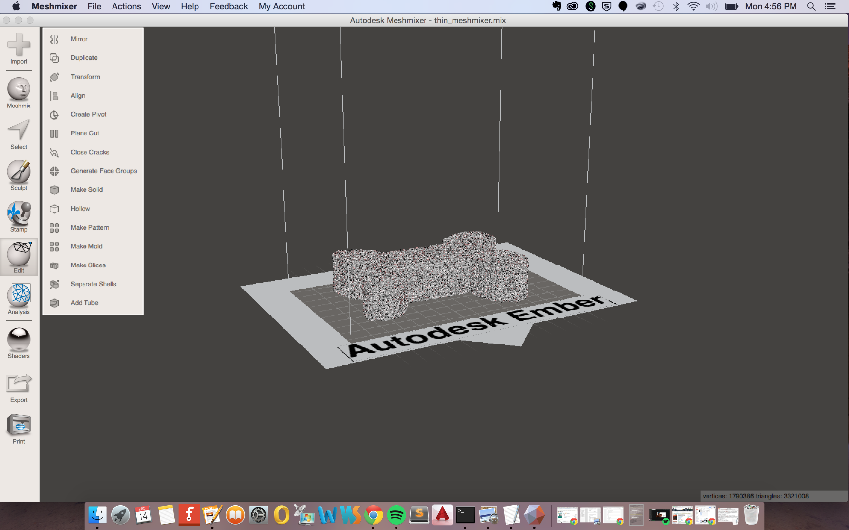849x530 pixels.
Task: Choose the Select tool
Action: click(19, 133)
